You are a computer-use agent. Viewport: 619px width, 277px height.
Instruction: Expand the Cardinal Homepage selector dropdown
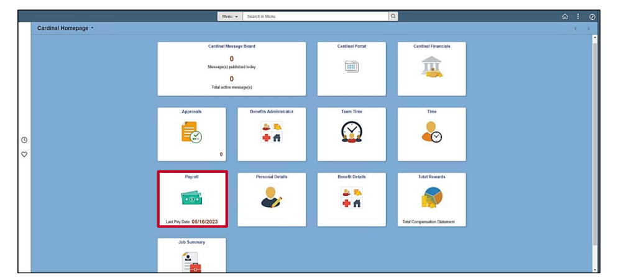[x=65, y=29]
